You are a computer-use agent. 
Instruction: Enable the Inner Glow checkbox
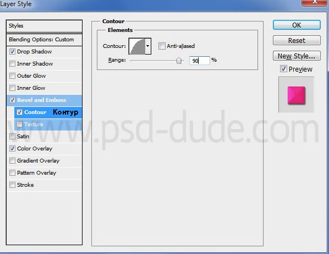[13, 88]
